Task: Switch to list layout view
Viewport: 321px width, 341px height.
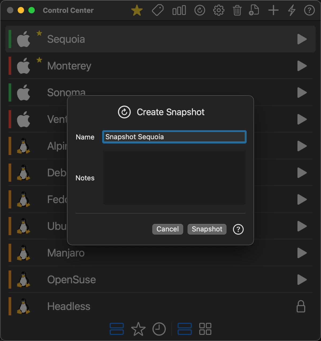Action: 185,329
